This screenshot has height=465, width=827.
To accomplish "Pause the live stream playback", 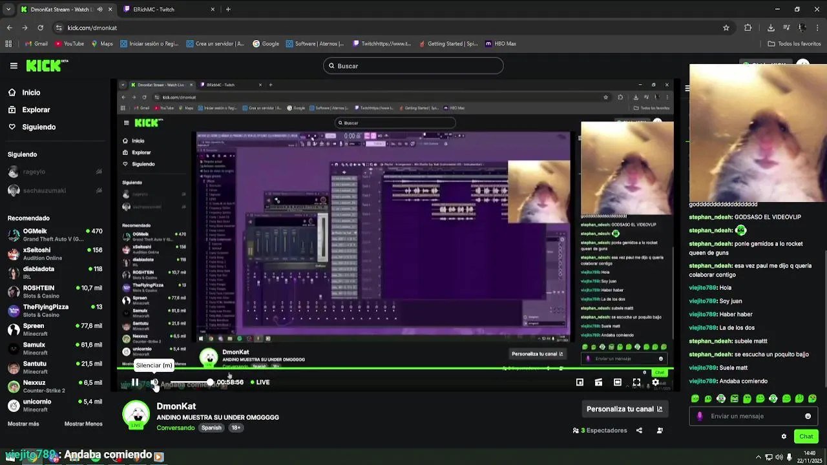I will 134,382.
